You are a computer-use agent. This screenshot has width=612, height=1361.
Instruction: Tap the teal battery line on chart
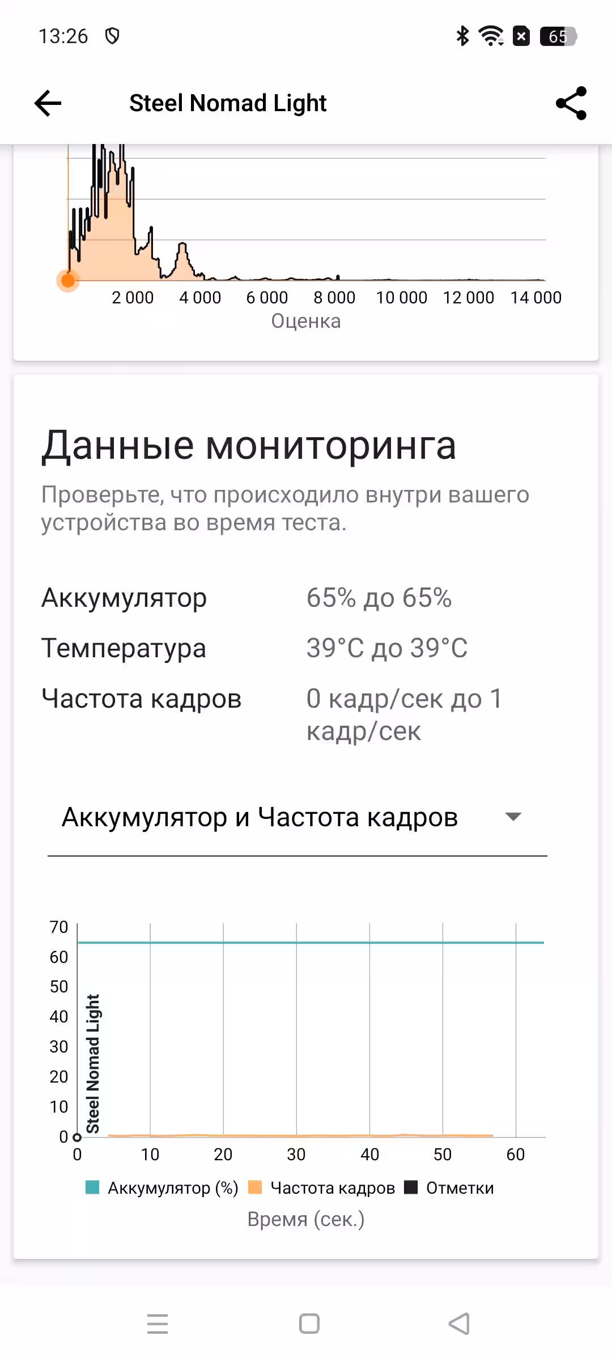coord(311,942)
